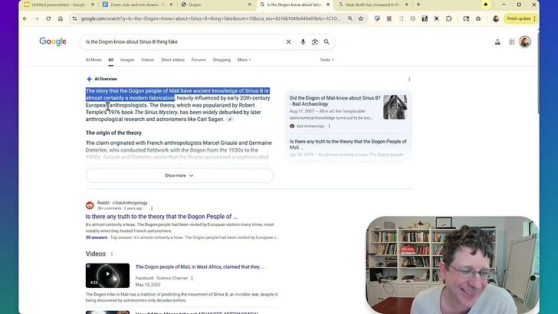
Task: Submit search with the magnifier icon
Action: point(327,42)
